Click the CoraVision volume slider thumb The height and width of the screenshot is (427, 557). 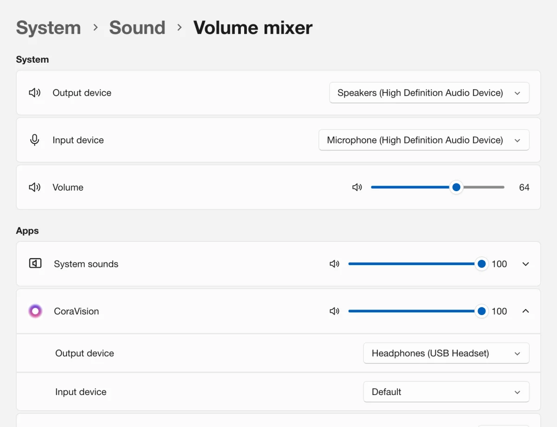tap(482, 311)
